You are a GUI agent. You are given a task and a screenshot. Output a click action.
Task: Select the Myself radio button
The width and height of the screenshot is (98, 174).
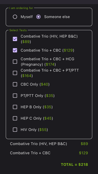coord(15,17)
